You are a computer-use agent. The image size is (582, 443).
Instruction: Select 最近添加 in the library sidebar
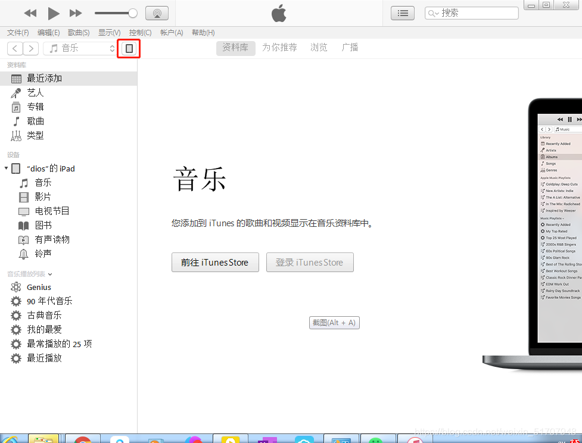69,78
